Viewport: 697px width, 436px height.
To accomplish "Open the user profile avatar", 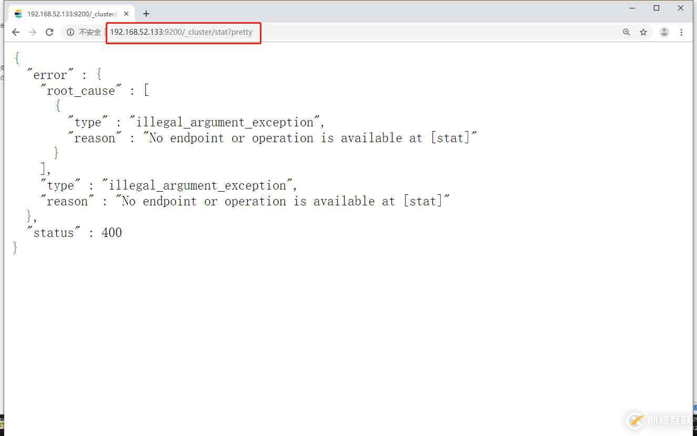I will coord(664,32).
